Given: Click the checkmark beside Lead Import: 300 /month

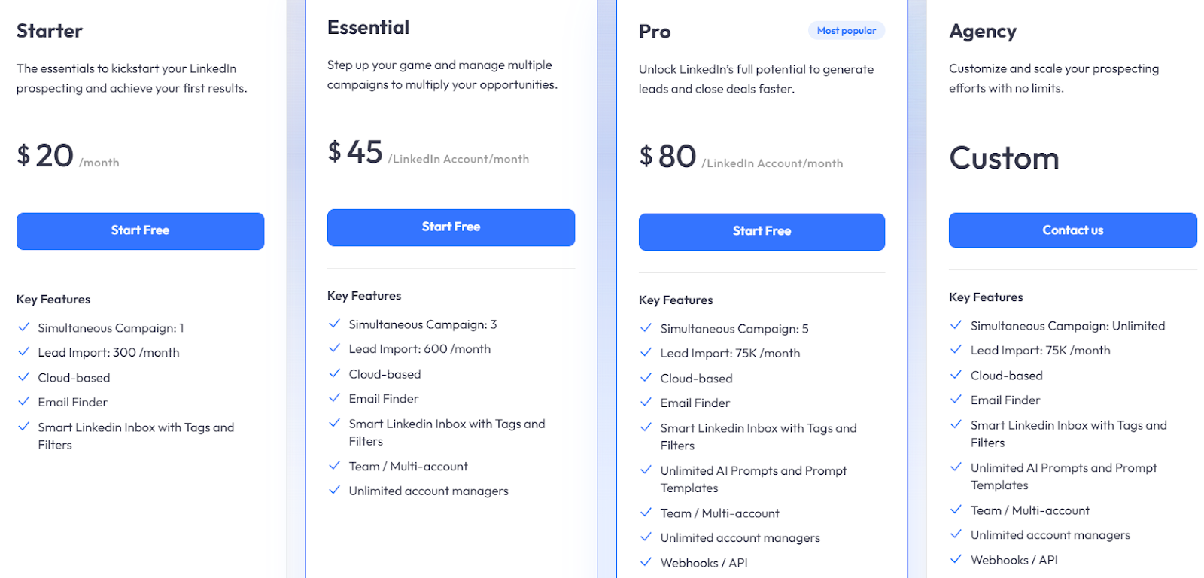Looking at the screenshot, I should click(x=23, y=352).
